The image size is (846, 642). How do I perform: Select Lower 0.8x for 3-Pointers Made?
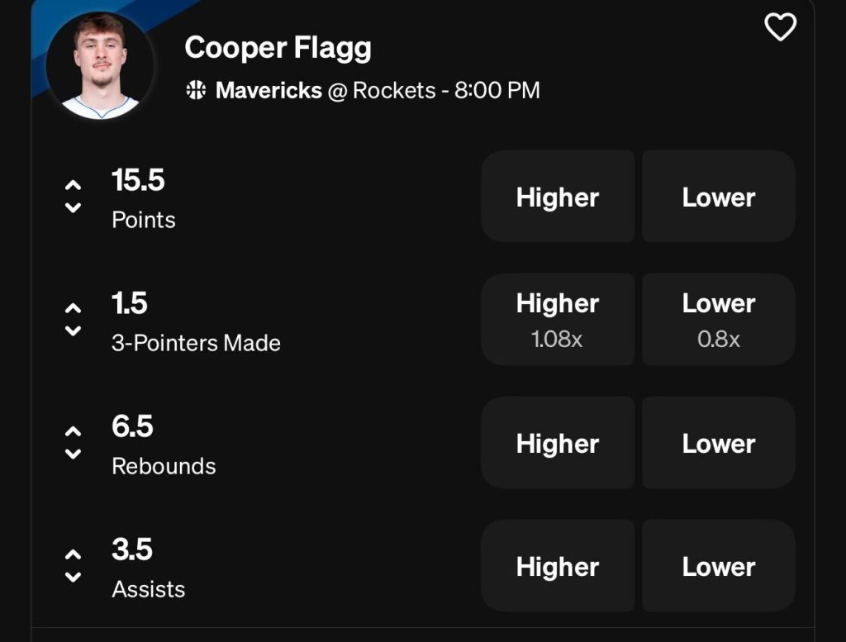(718, 319)
